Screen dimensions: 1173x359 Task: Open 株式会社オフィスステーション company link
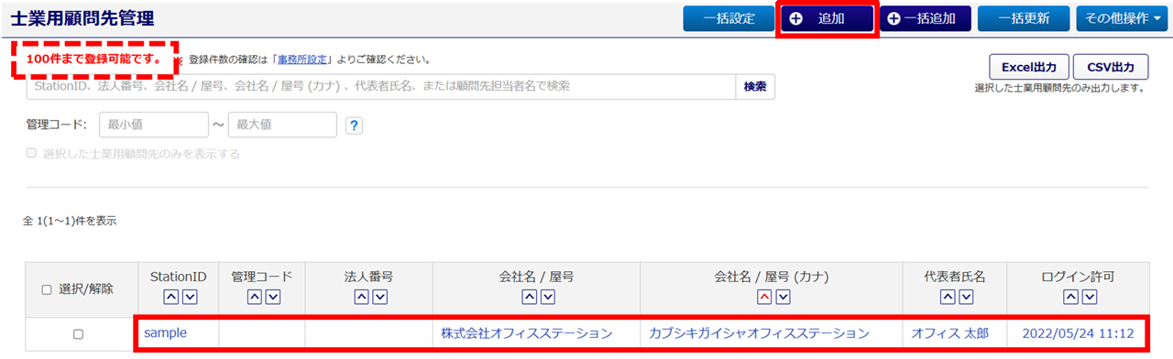[527, 333]
